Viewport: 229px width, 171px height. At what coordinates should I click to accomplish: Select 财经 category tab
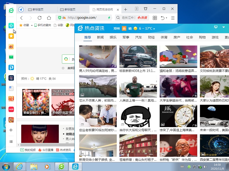click(151, 37)
